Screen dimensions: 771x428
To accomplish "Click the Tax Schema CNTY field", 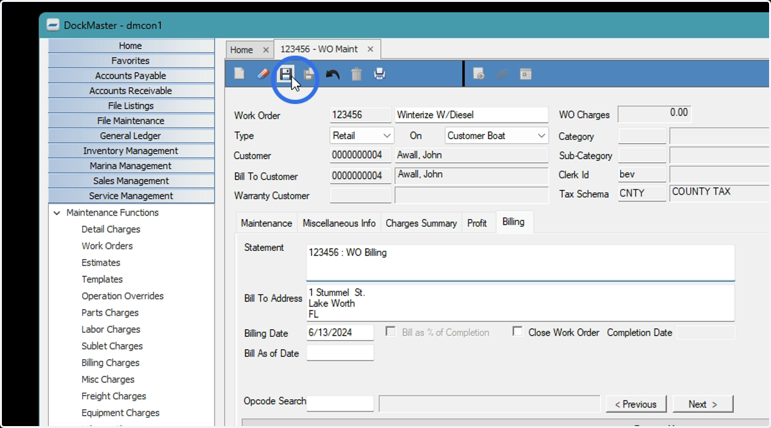I will click(x=642, y=194).
